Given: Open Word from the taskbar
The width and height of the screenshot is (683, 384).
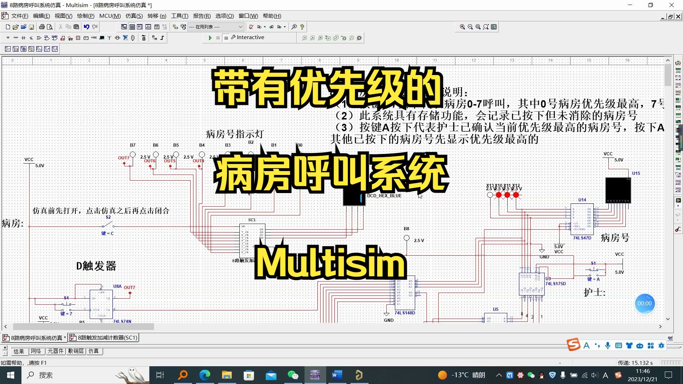Looking at the screenshot, I should (x=337, y=375).
